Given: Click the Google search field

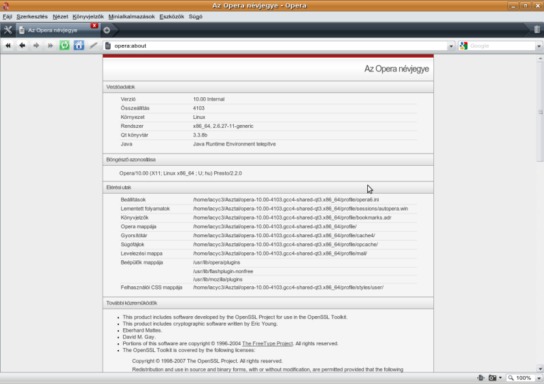Looking at the screenshot, I should click(x=502, y=46).
